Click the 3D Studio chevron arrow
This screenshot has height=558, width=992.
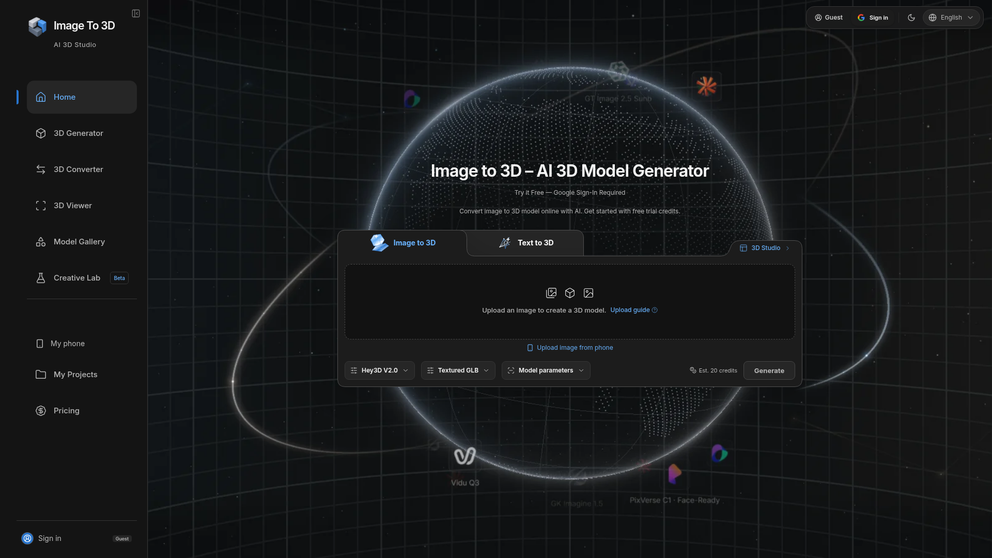coord(787,248)
